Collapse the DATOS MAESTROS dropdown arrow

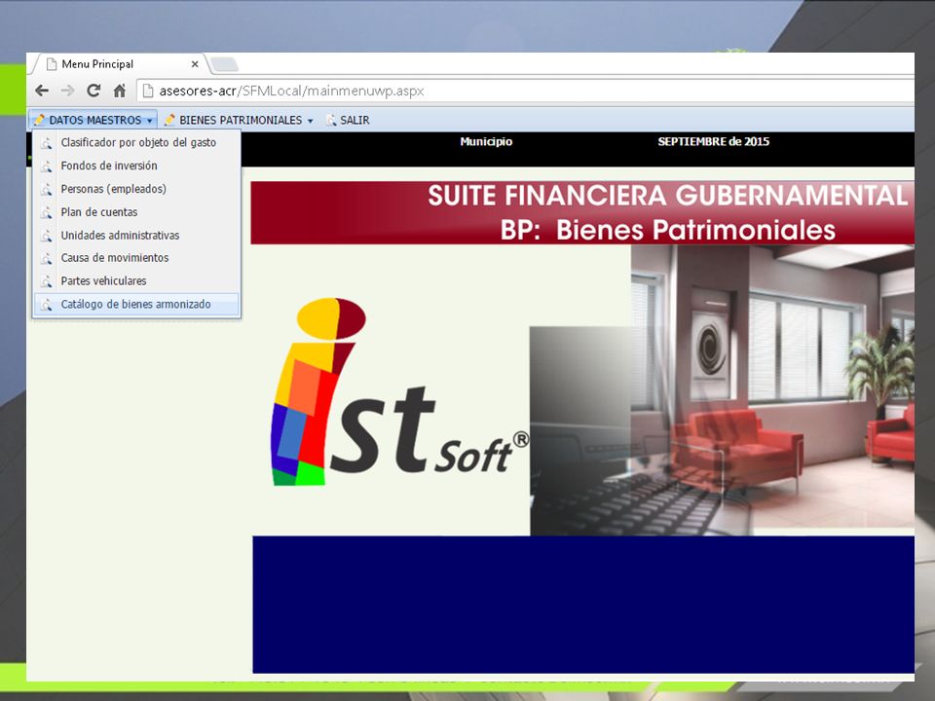pos(150,121)
